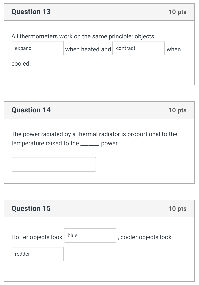Click the word 'cooled' in Question 13
Image resolution: width=199 pixels, height=285 pixels.
coord(20,64)
